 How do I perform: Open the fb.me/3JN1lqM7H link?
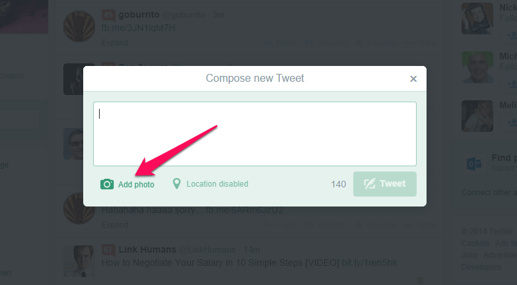(138, 28)
